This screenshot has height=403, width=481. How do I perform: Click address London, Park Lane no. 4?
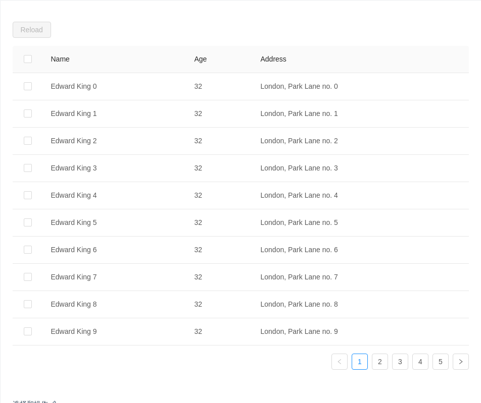[x=299, y=195]
